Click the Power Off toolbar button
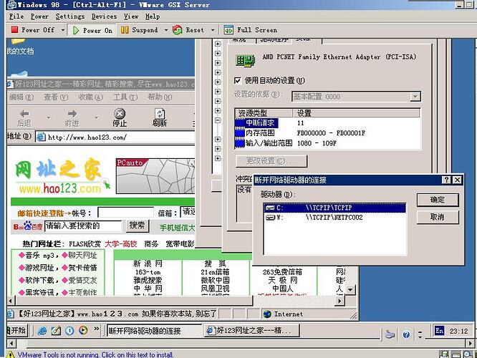The height and width of the screenshot is (358, 477). click(33, 30)
